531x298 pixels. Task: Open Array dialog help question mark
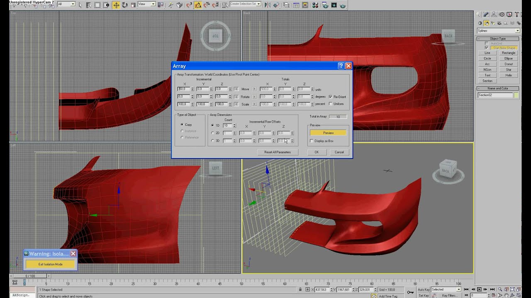click(341, 66)
